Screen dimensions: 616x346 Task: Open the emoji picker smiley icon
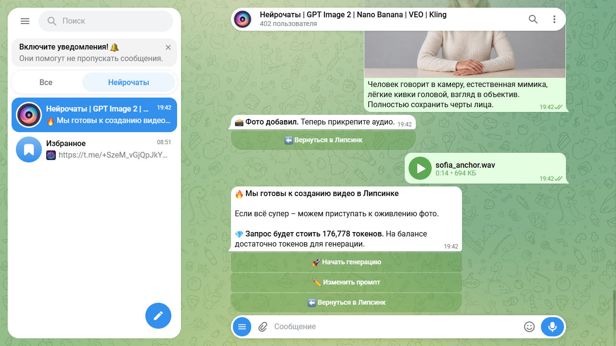pos(529,327)
